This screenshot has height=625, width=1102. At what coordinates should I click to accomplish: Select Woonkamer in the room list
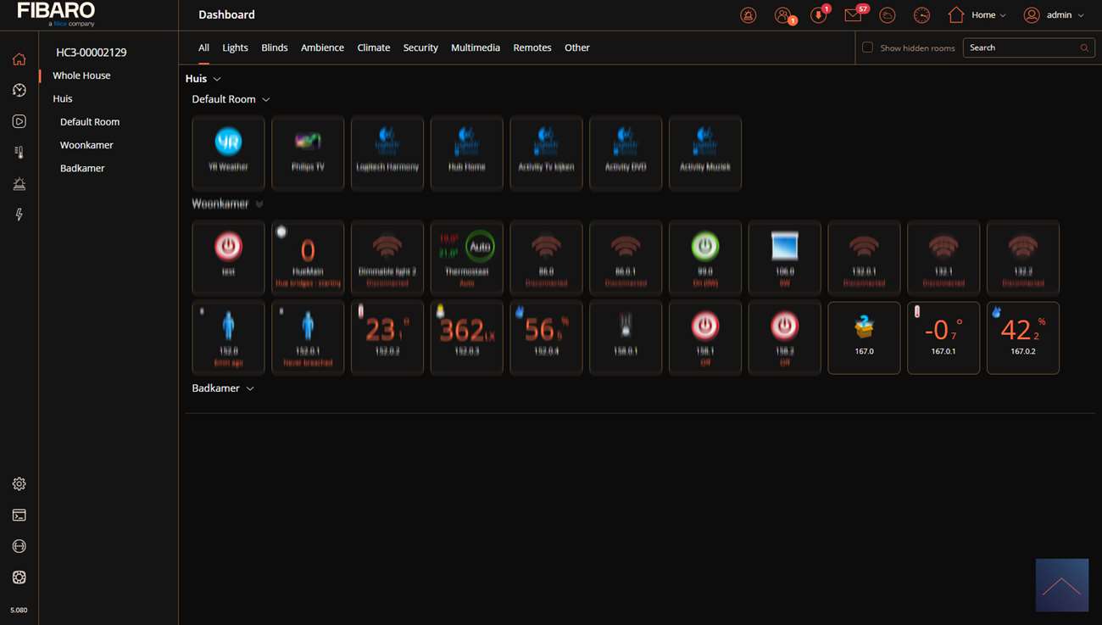(x=86, y=145)
